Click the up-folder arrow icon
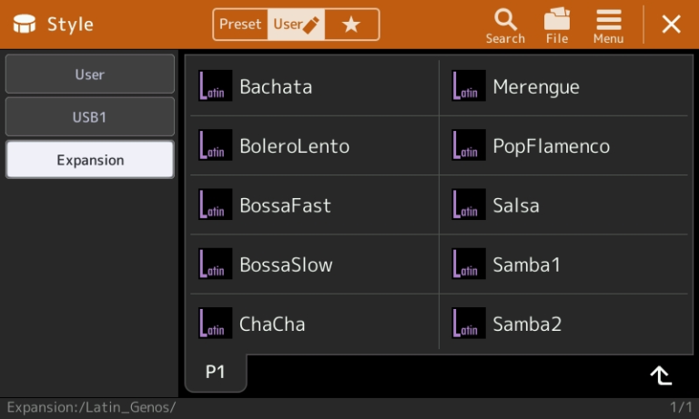Image resolution: width=699 pixels, height=419 pixels. [661, 375]
